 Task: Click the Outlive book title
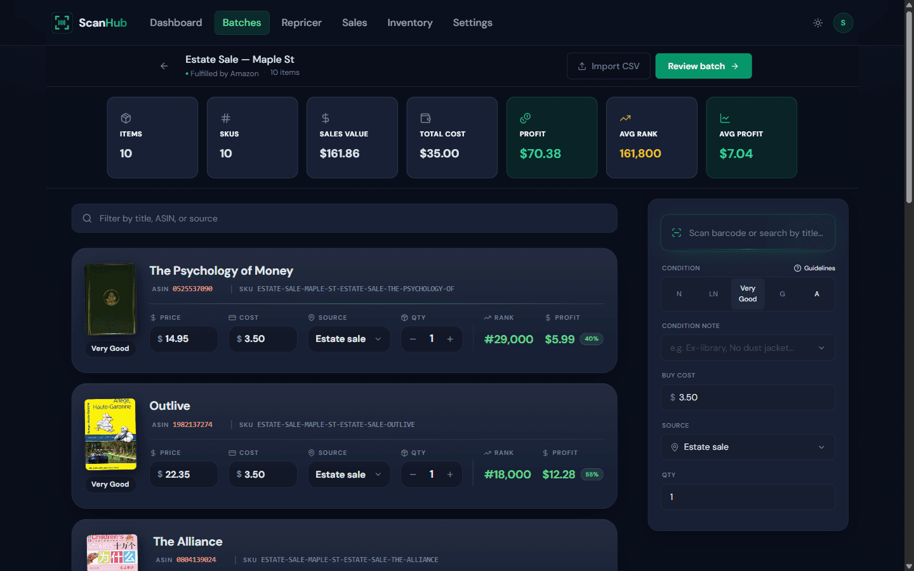tap(169, 406)
